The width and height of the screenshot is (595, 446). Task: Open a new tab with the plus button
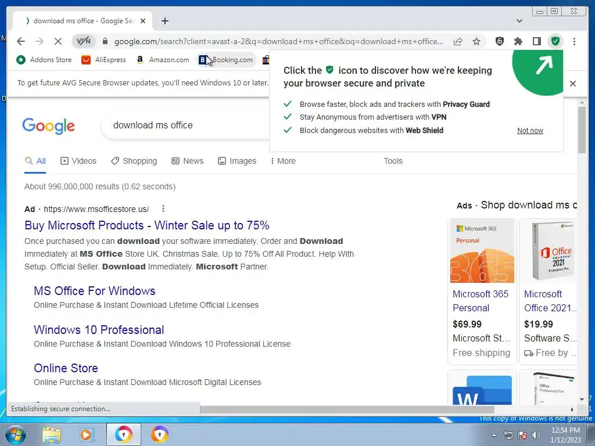click(164, 21)
